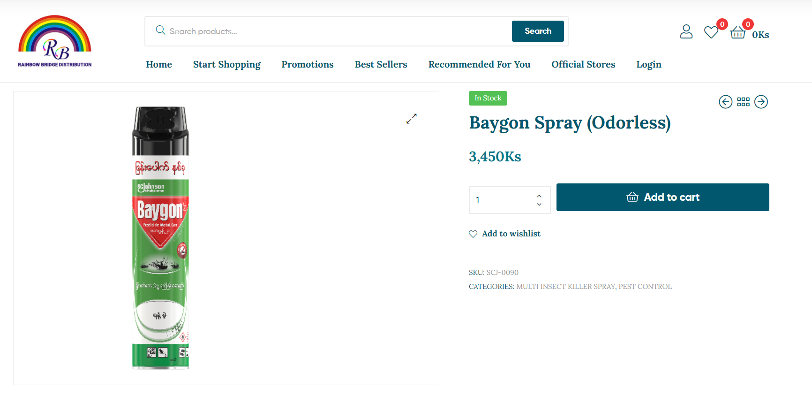Click the 3,450Ks price
Image resolution: width=812 pixels, height=402 pixels.
coord(495,157)
